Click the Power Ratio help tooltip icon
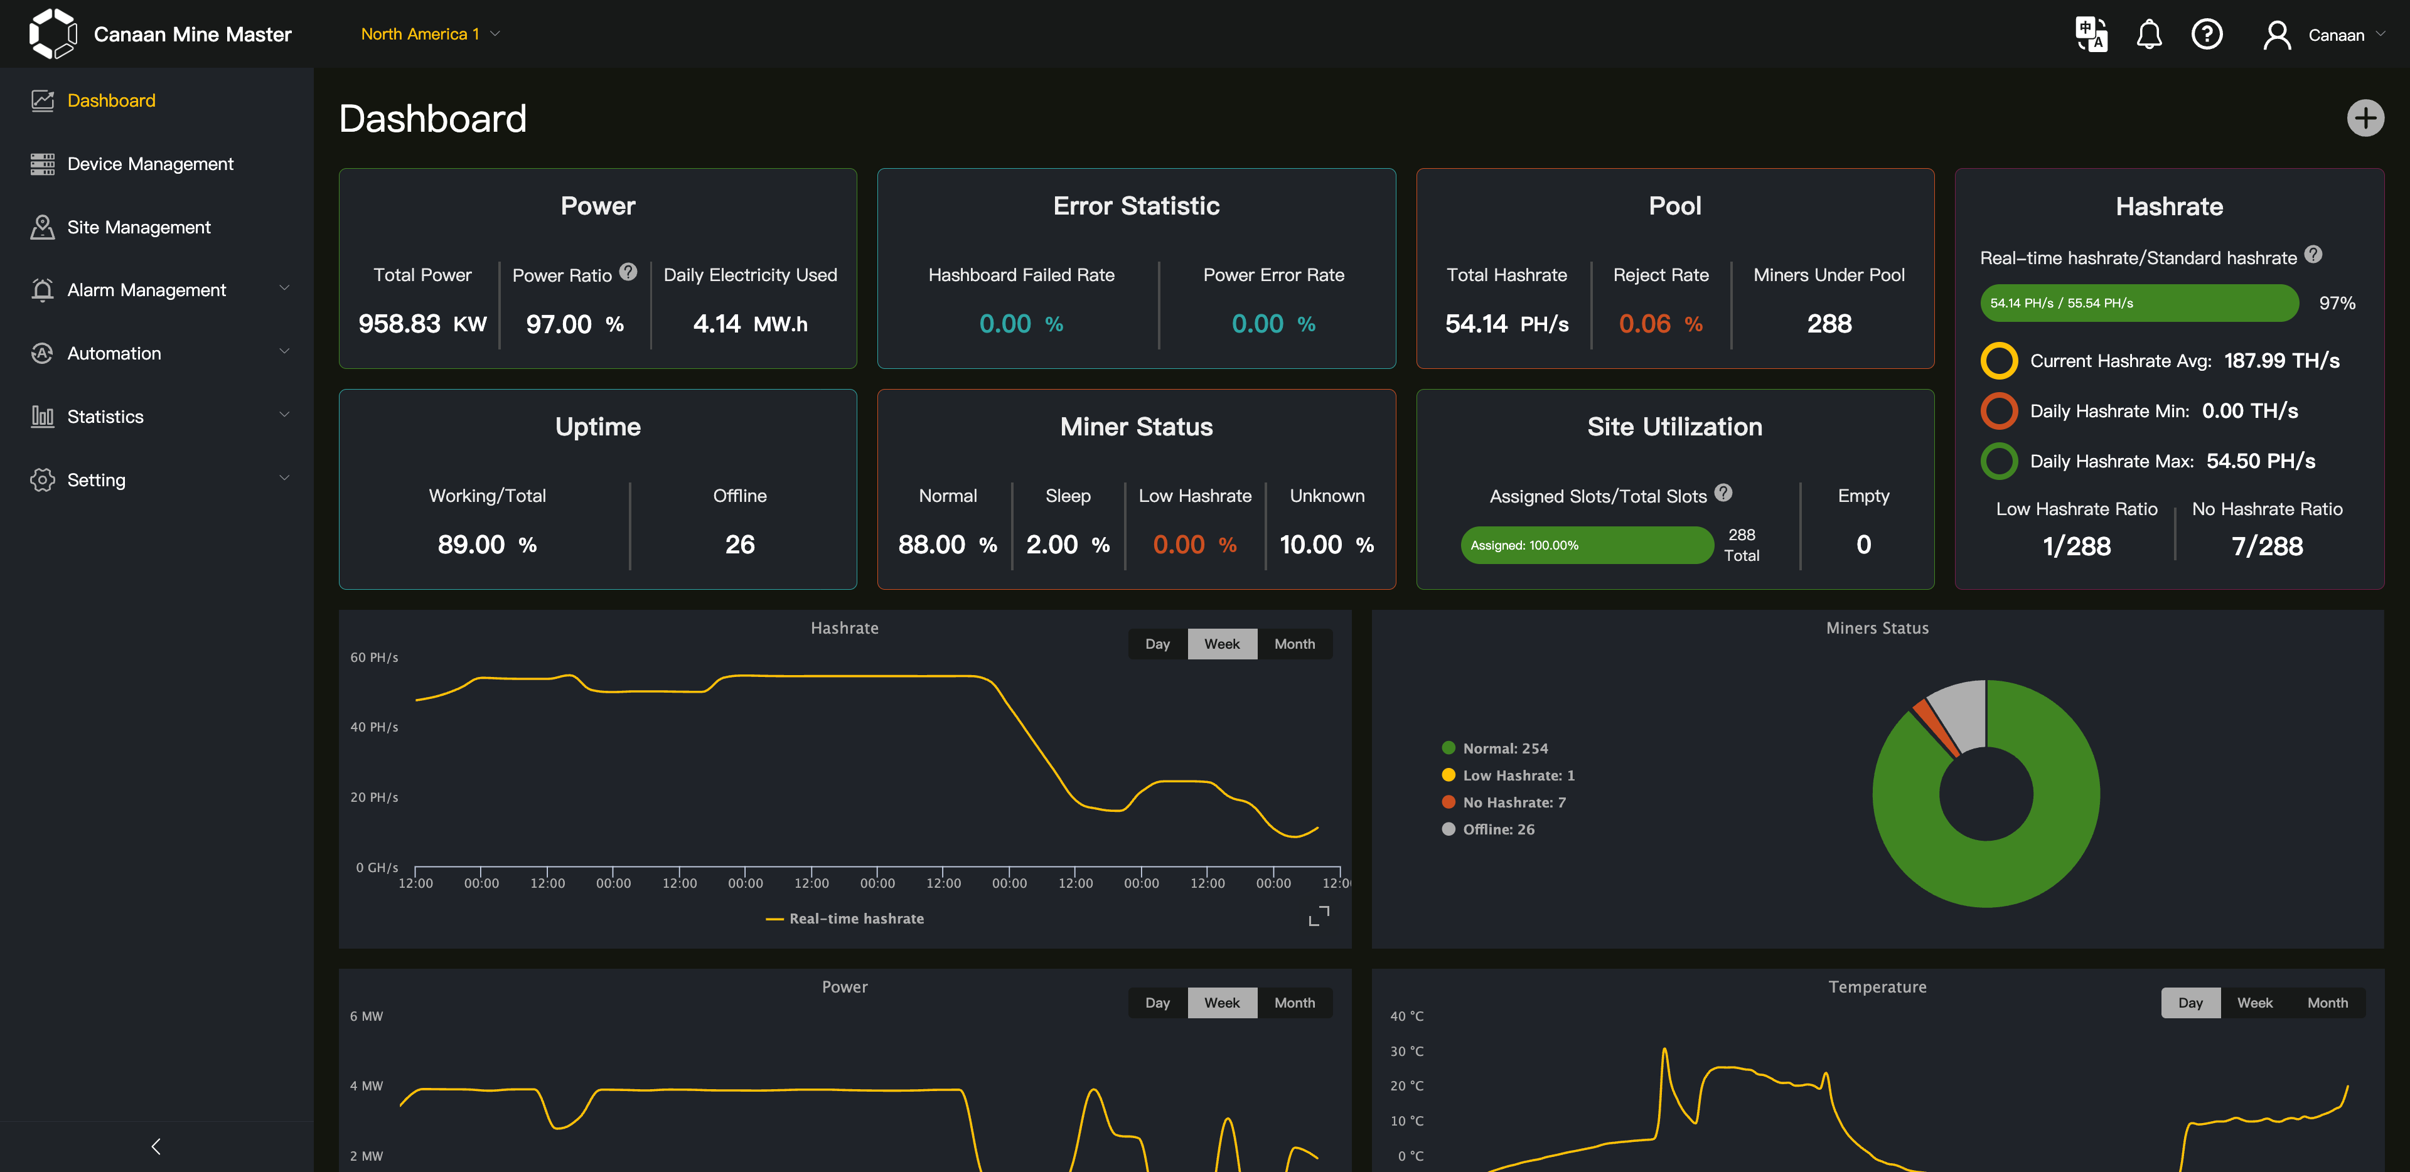The image size is (2410, 1172). click(628, 272)
